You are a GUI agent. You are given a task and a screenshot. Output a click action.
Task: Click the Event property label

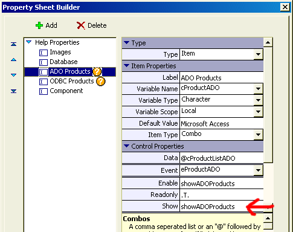pos(169,170)
